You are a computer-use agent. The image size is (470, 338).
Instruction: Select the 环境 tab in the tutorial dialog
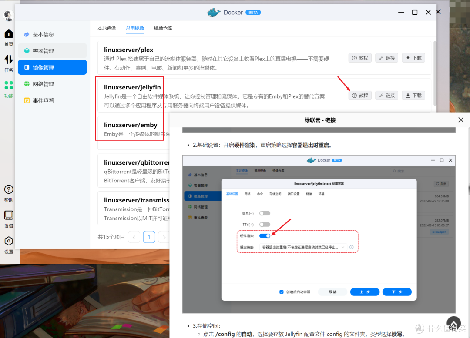pos(321,194)
